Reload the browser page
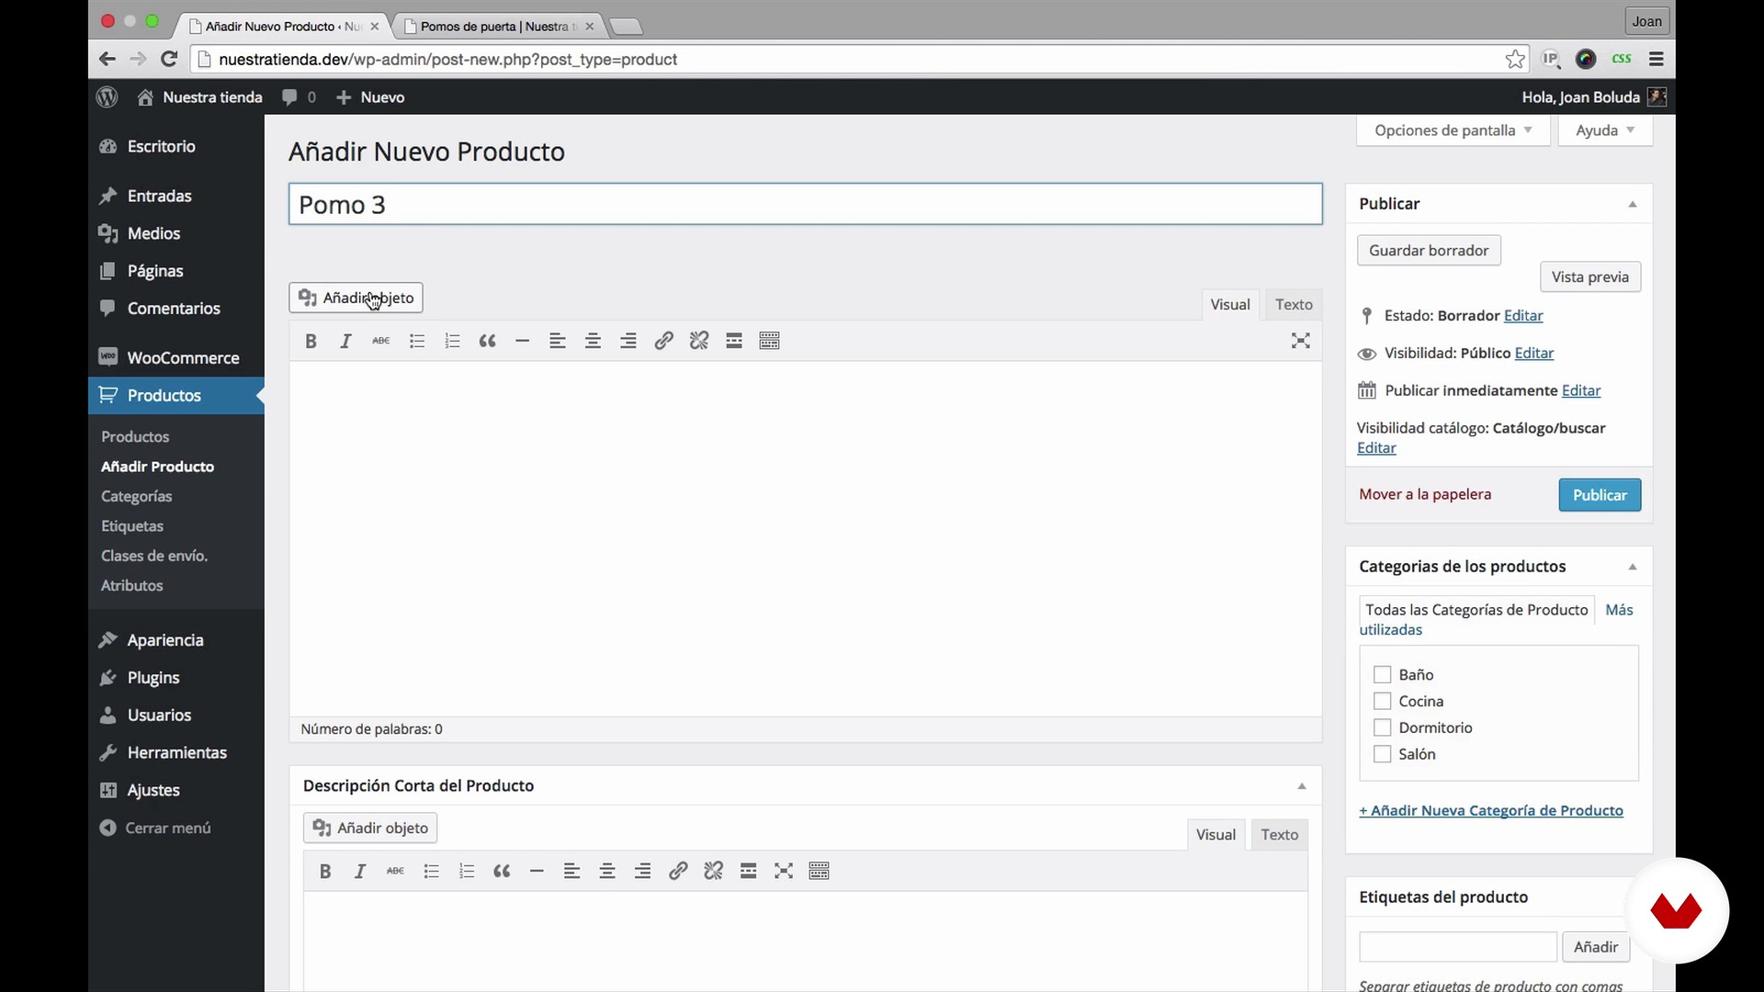1764x992 pixels. click(169, 59)
